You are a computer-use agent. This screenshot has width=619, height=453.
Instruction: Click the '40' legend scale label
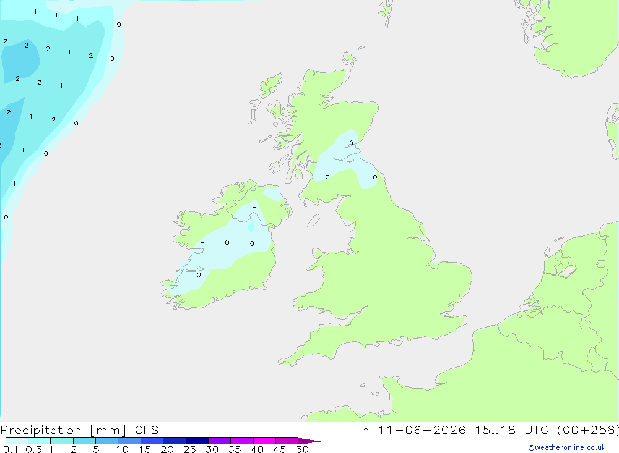tap(258, 449)
